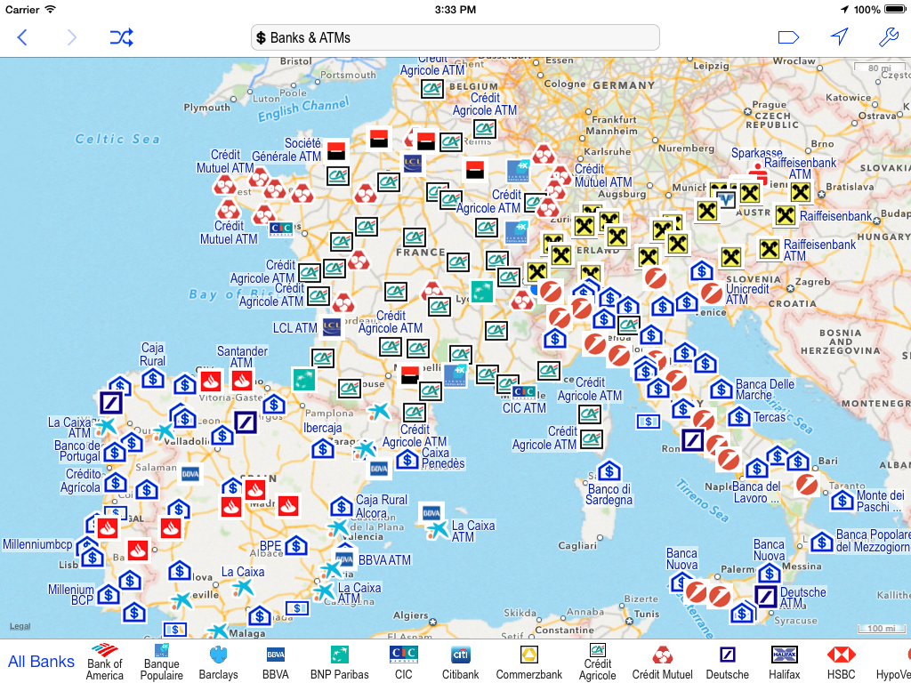
Task: Filter by Commerzbank
Action: coord(528,662)
